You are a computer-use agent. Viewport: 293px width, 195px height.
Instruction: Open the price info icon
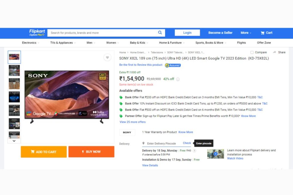click(x=178, y=79)
